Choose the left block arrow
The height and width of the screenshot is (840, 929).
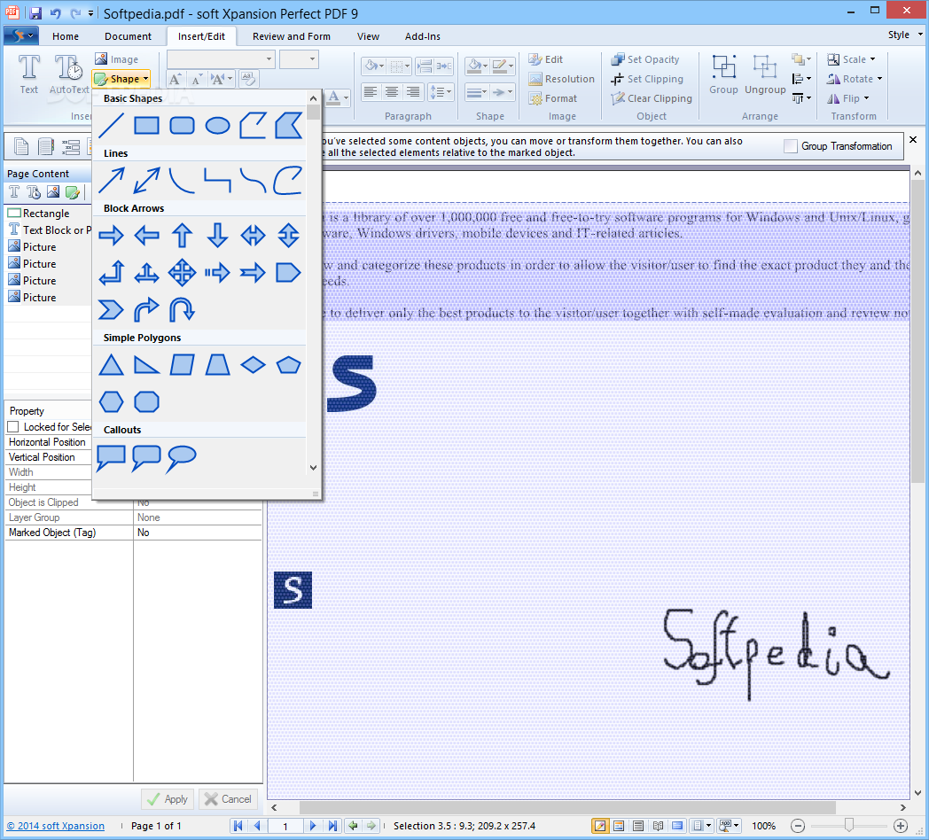[146, 236]
